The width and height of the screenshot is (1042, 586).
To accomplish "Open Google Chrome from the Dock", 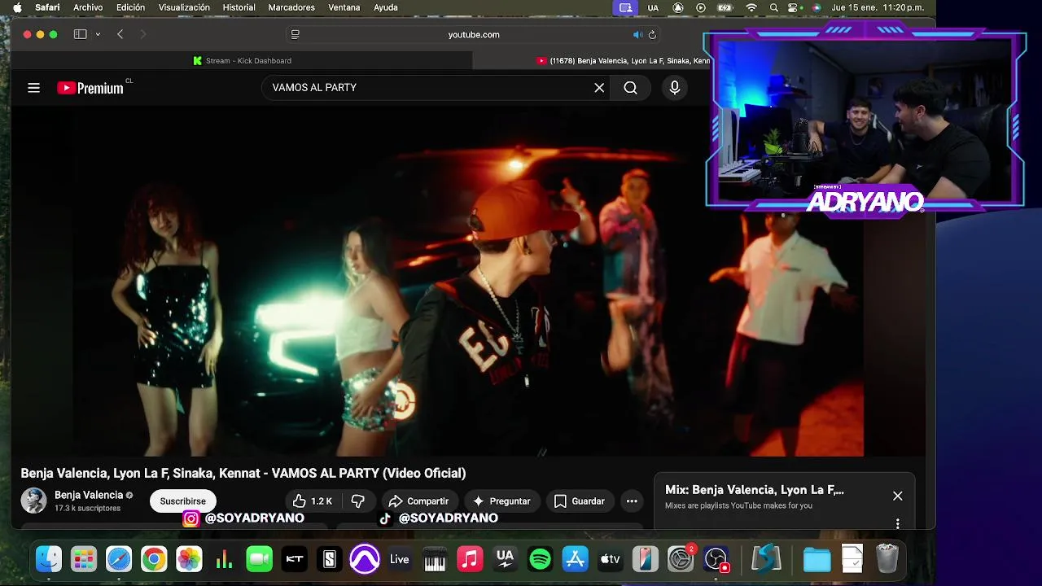I will click(154, 559).
